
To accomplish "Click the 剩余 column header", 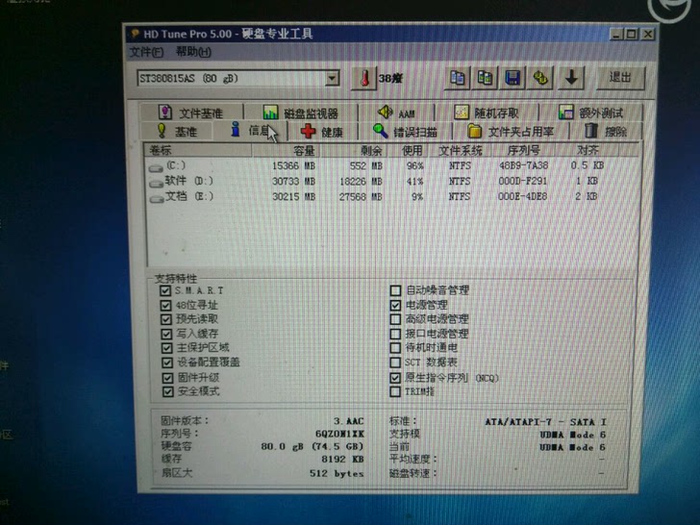I will click(353, 150).
